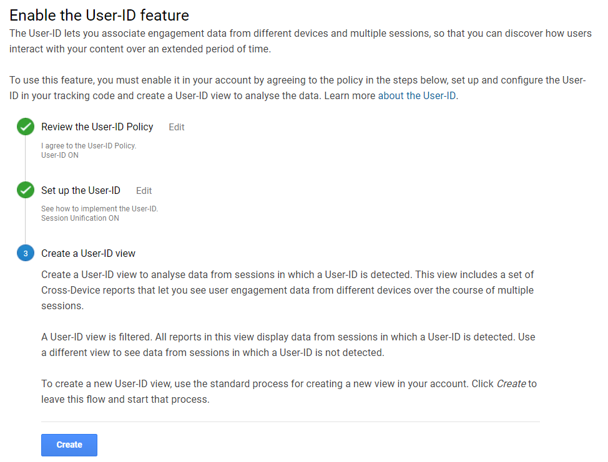Click the blue step 3 circle icon

pyautogui.click(x=26, y=253)
